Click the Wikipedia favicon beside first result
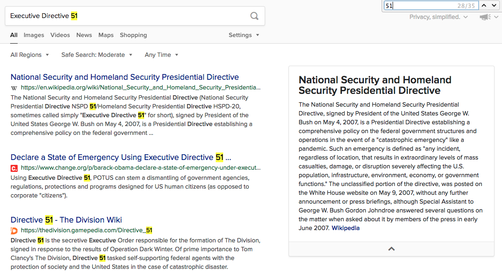 [x=14, y=88]
